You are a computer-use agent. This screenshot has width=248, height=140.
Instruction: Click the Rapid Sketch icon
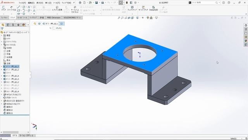pyautogui.click(x=143, y=9)
